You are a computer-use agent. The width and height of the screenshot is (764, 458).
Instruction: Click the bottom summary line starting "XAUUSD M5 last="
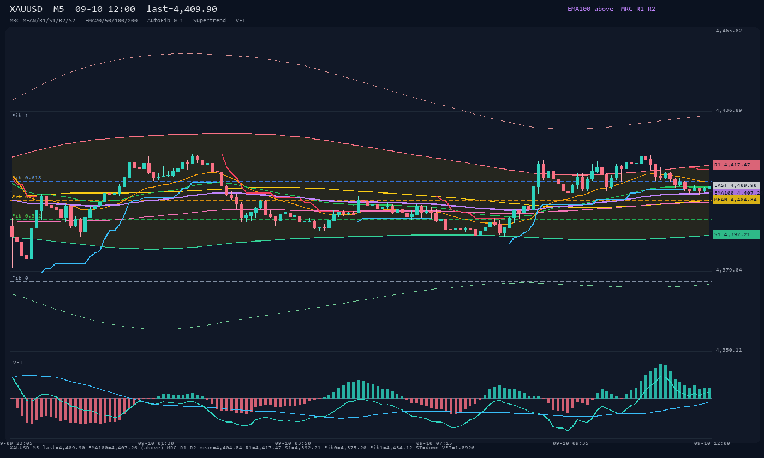242,448
